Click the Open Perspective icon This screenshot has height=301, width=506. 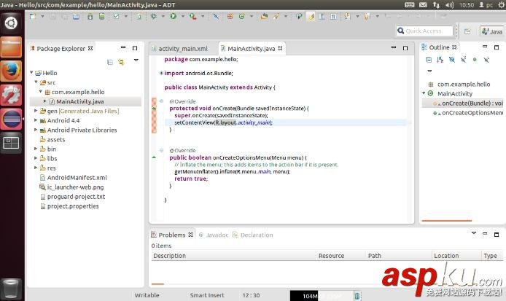(x=467, y=31)
